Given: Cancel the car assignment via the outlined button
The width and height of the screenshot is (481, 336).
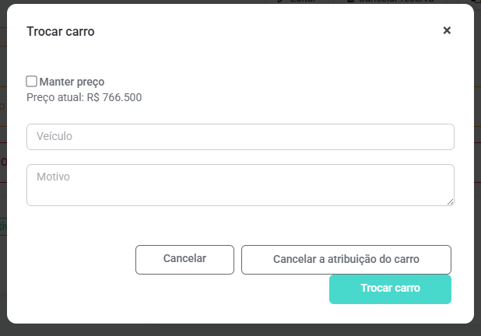Looking at the screenshot, I should [x=346, y=260].
